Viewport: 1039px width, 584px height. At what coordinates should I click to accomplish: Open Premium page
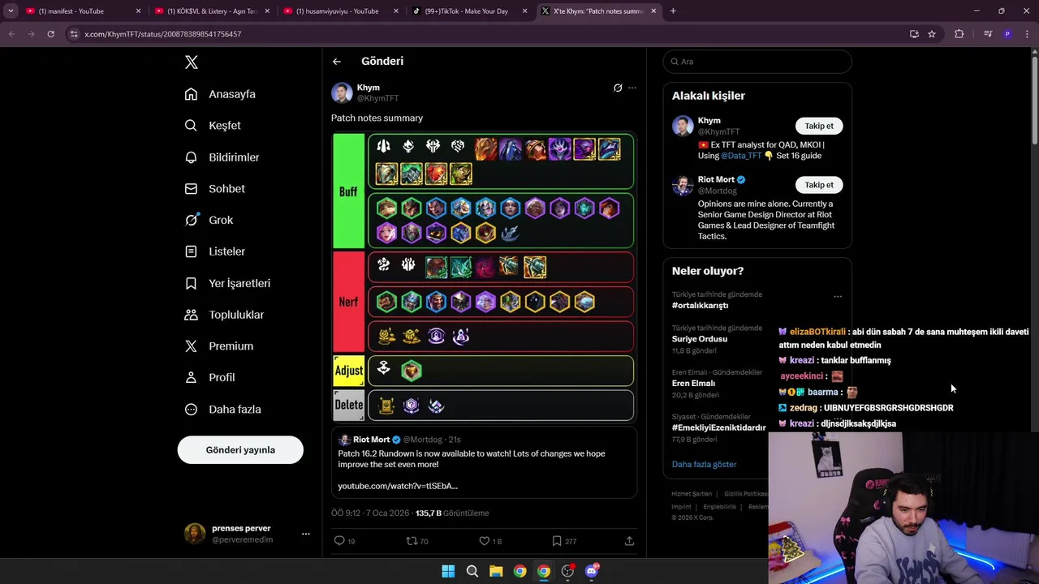click(219, 346)
